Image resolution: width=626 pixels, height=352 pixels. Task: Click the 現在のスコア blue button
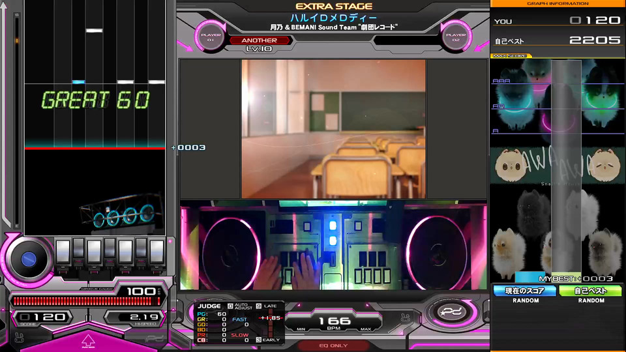pyautogui.click(x=525, y=291)
